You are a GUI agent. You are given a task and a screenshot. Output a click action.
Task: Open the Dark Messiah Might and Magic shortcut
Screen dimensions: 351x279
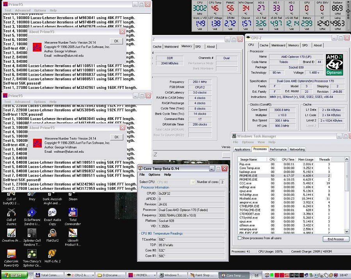click(52, 198)
